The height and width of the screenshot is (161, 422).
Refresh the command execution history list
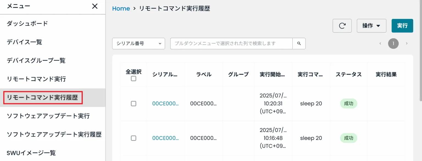342,26
